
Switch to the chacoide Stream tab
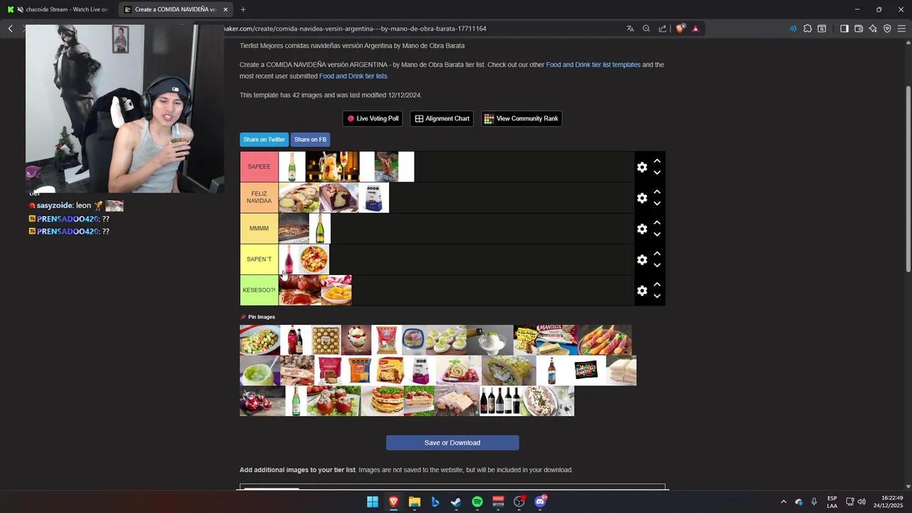tap(64, 9)
